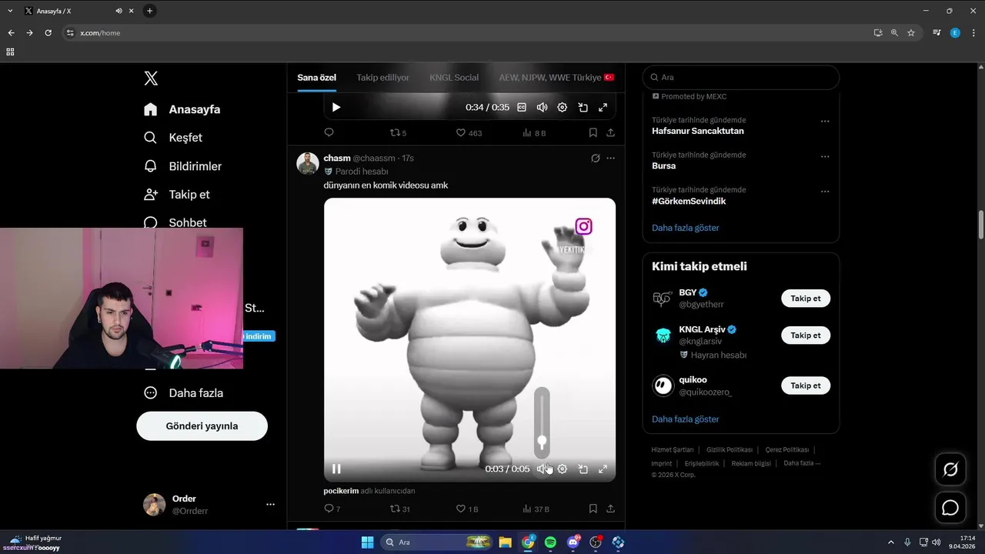The height and width of the screenshot is (554, 985).
Task: Open options for the Bursa trend
Action: pos(825,156)
